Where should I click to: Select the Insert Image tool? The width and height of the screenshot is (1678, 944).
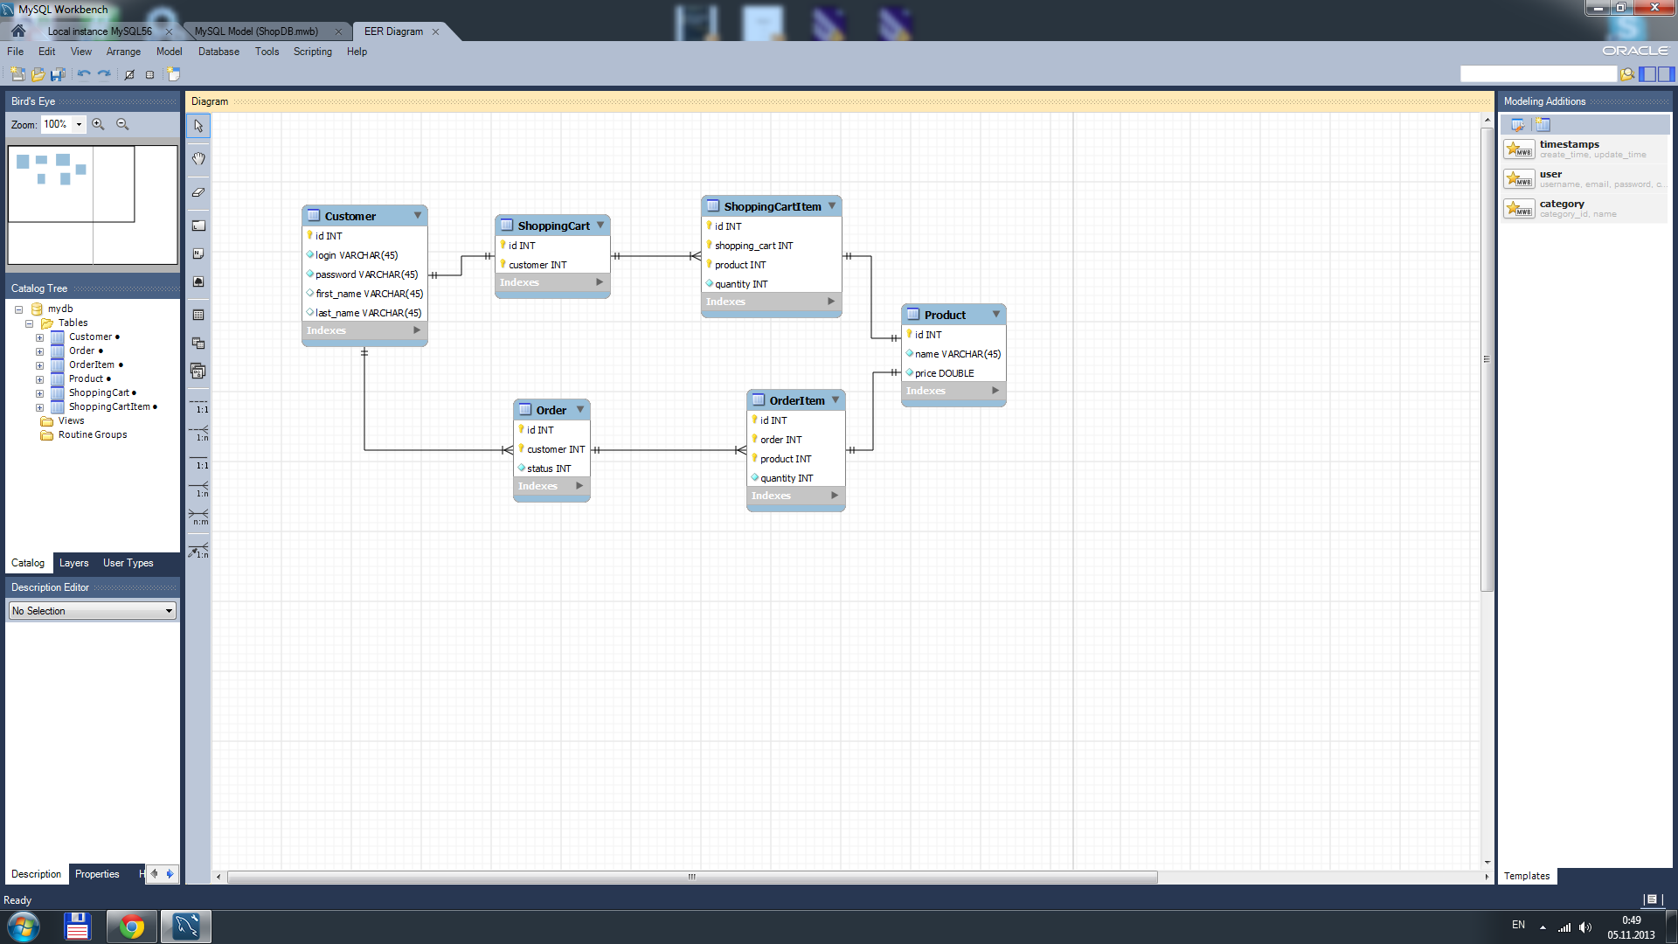point(198,281)
